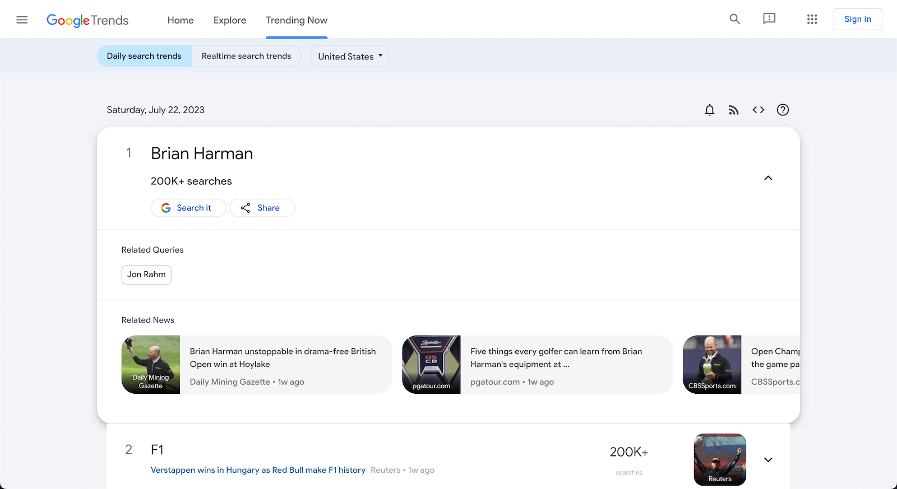This screenshot has width=897, height=489.
Task: Click the CBSSports.com trophy thumbnail
Action: [x=712, y=365]
